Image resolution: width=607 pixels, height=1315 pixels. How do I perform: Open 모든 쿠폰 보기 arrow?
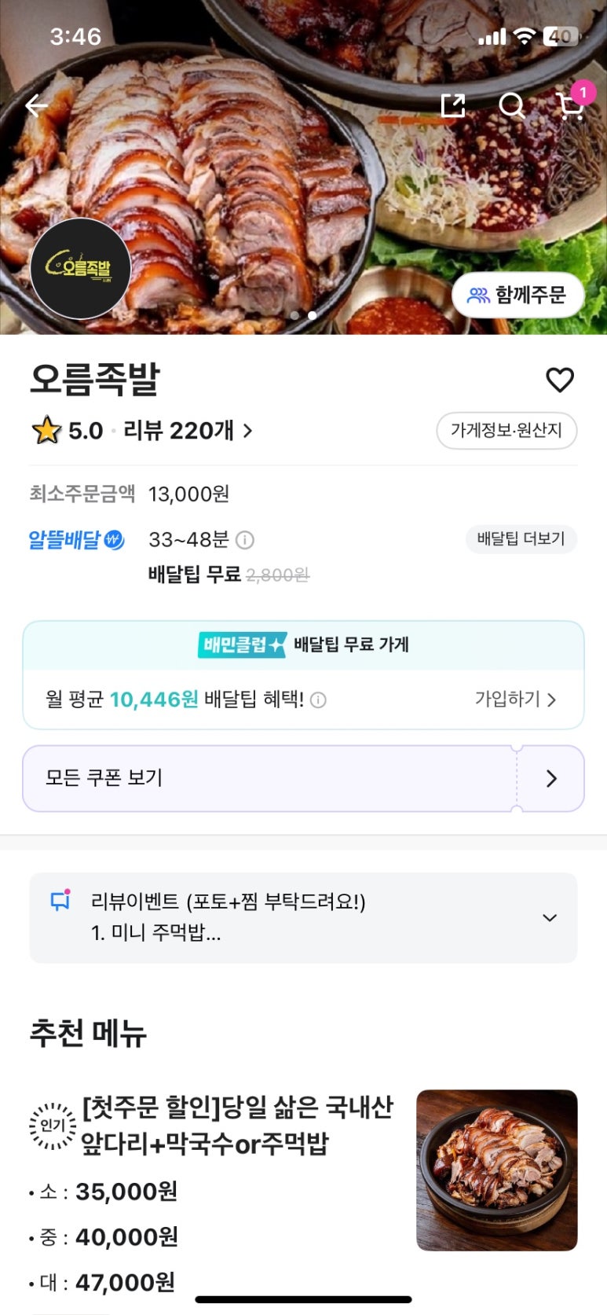pos(551,778)
